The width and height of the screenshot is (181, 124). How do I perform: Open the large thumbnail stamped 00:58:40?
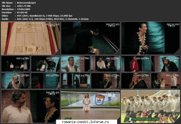31,106
